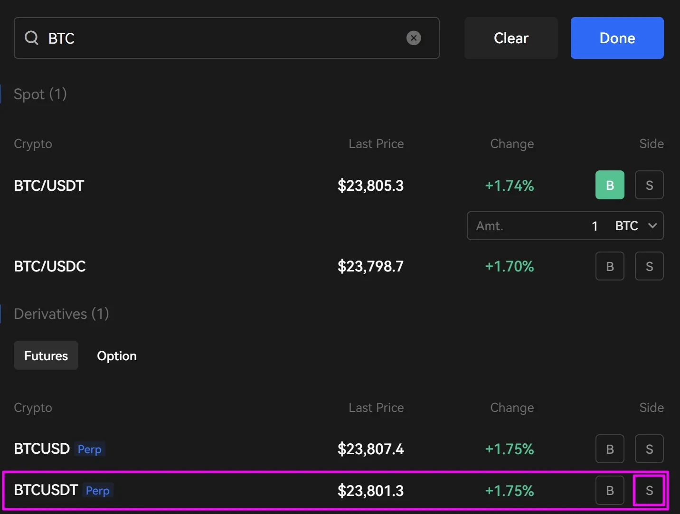Open the BTC amount unit dropdown
The image size is (680, 514).
point(636,226)
